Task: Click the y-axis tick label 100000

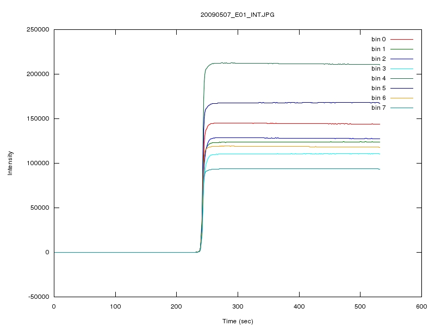Action: click(38, 163)
